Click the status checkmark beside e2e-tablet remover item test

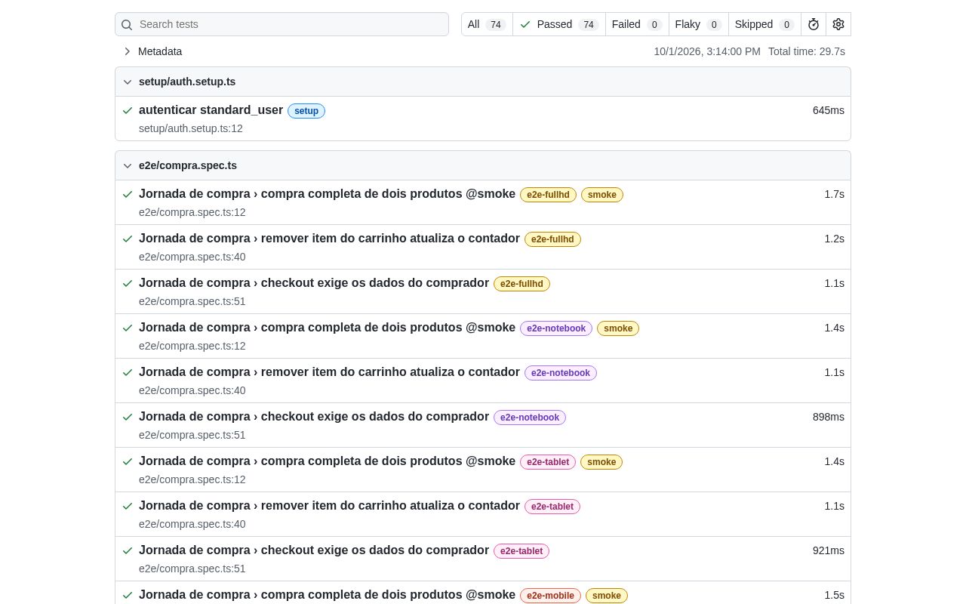(x=128, y=506)
